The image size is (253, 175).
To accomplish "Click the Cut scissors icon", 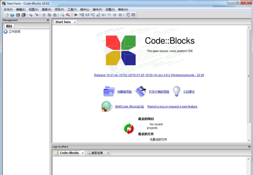I will pos(44,15).
